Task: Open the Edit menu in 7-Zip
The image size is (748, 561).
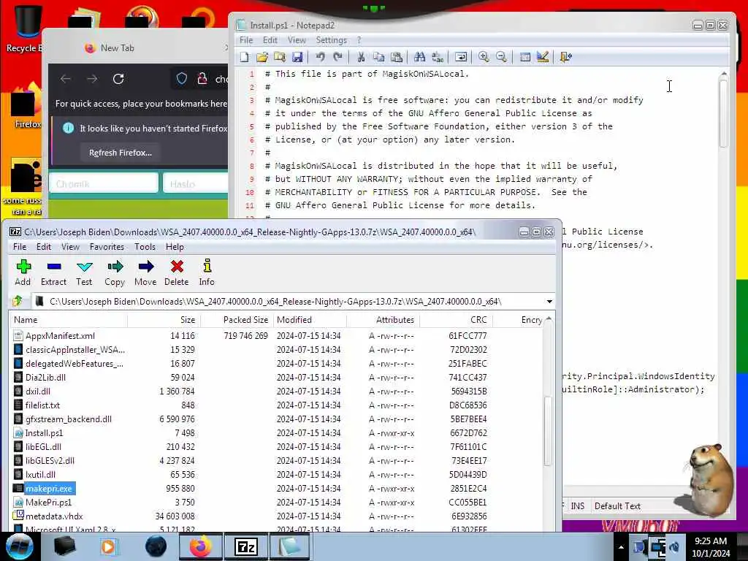Action: pos(43,247)
